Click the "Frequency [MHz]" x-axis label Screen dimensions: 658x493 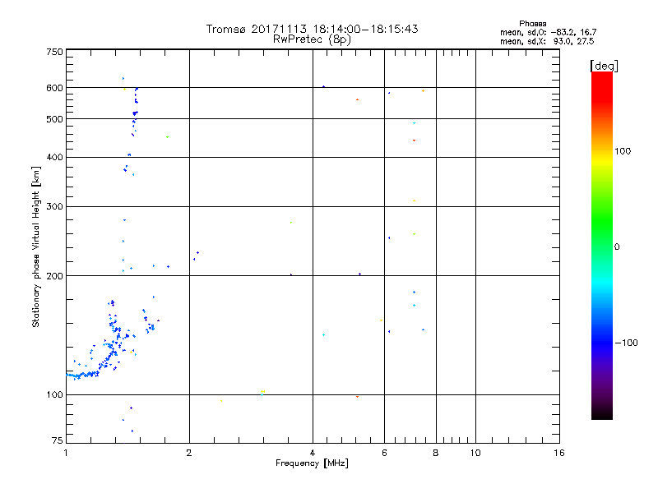pos(312,463)
